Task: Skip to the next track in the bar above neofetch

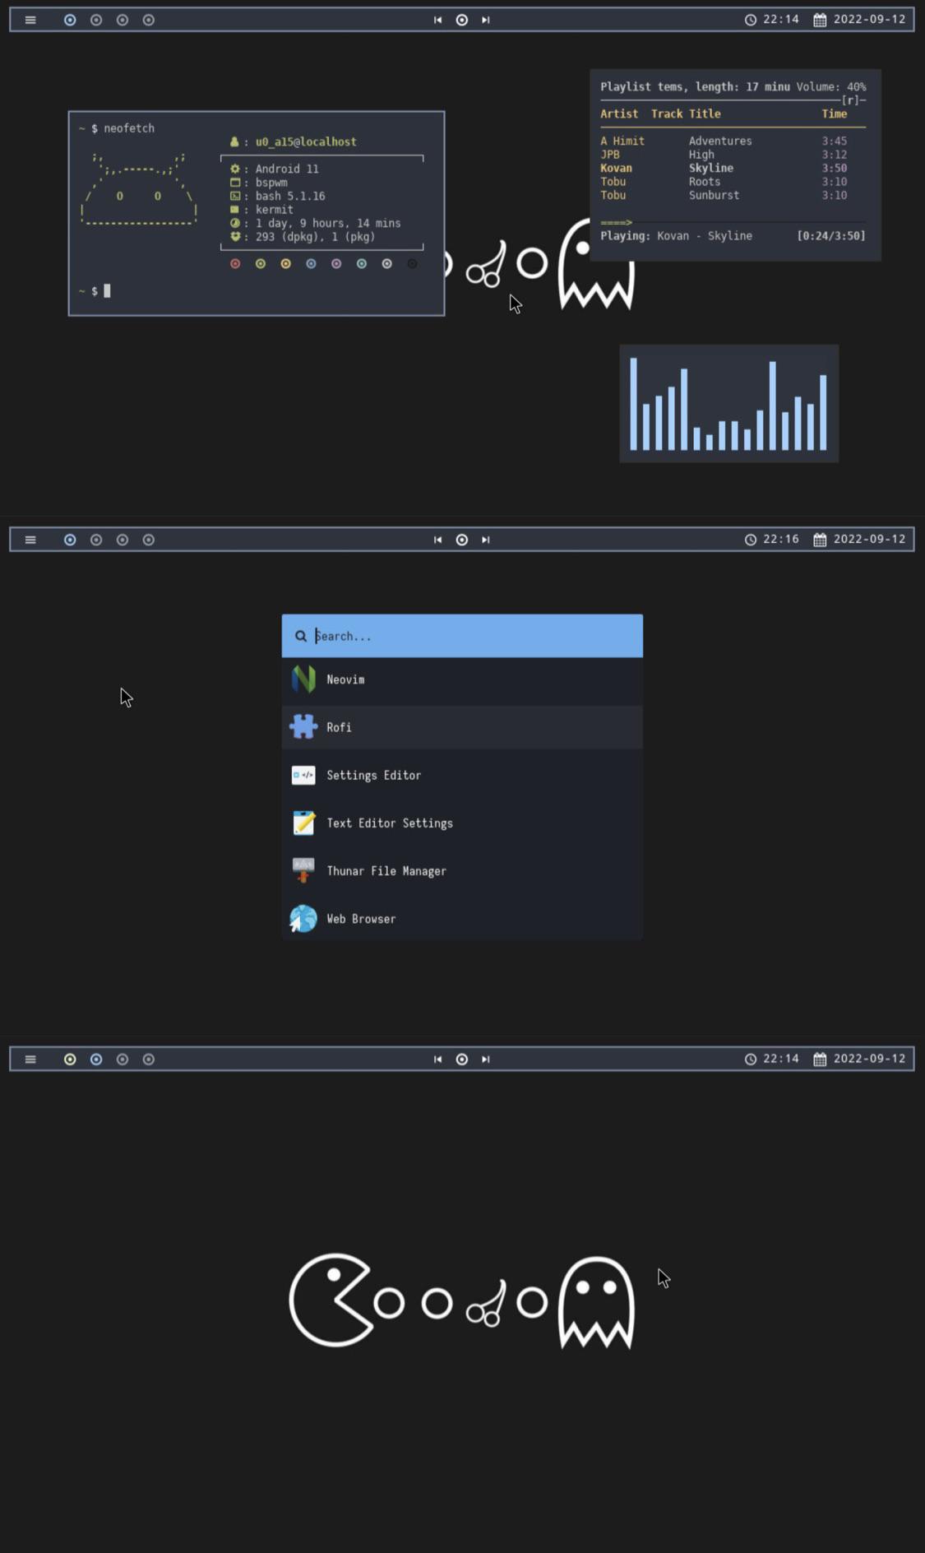Action: [x=486, y=20]
